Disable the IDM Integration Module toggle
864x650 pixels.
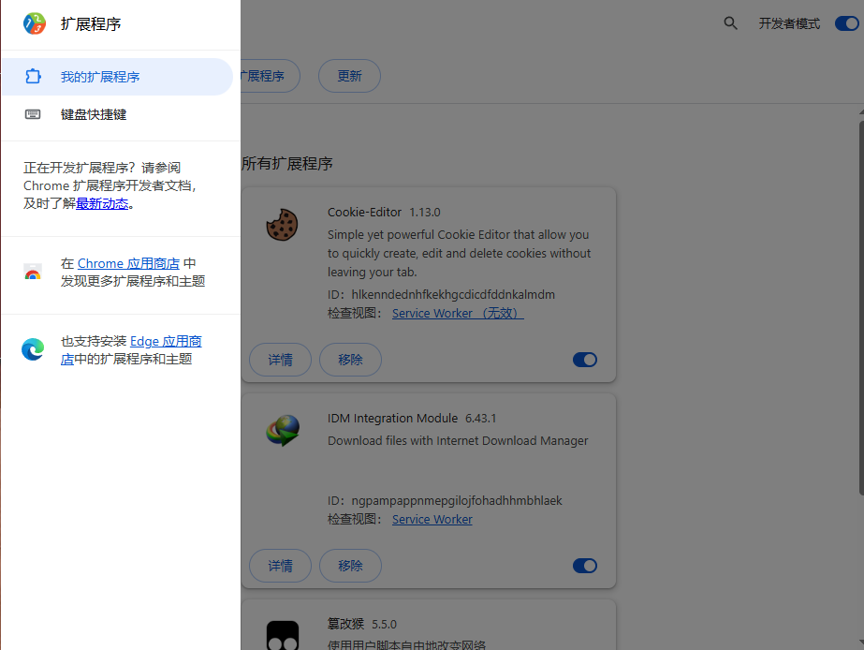tap(585, 566)
